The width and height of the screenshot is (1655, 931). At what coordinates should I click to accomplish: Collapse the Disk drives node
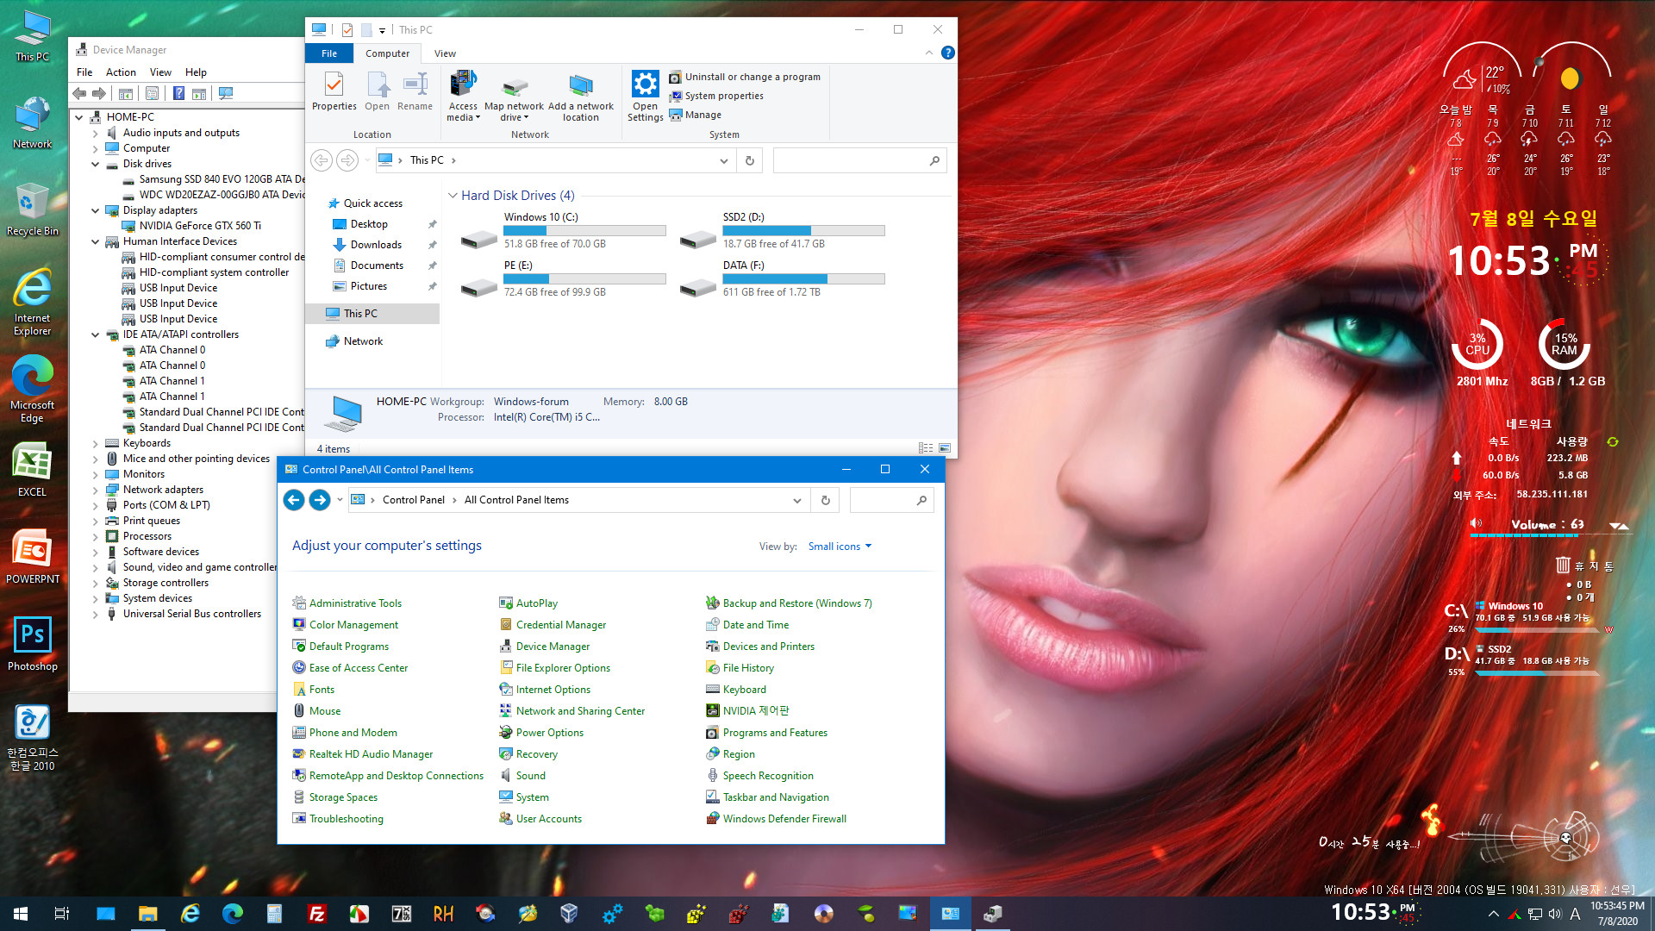[x=95, y=164]
